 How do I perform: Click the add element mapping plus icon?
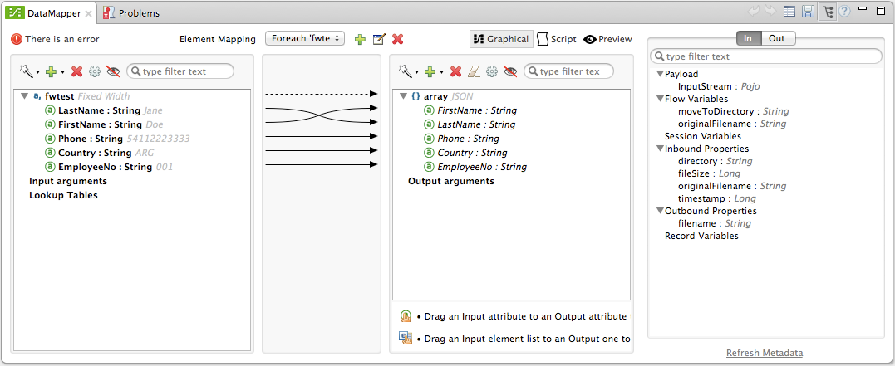[x=360, y=40]
